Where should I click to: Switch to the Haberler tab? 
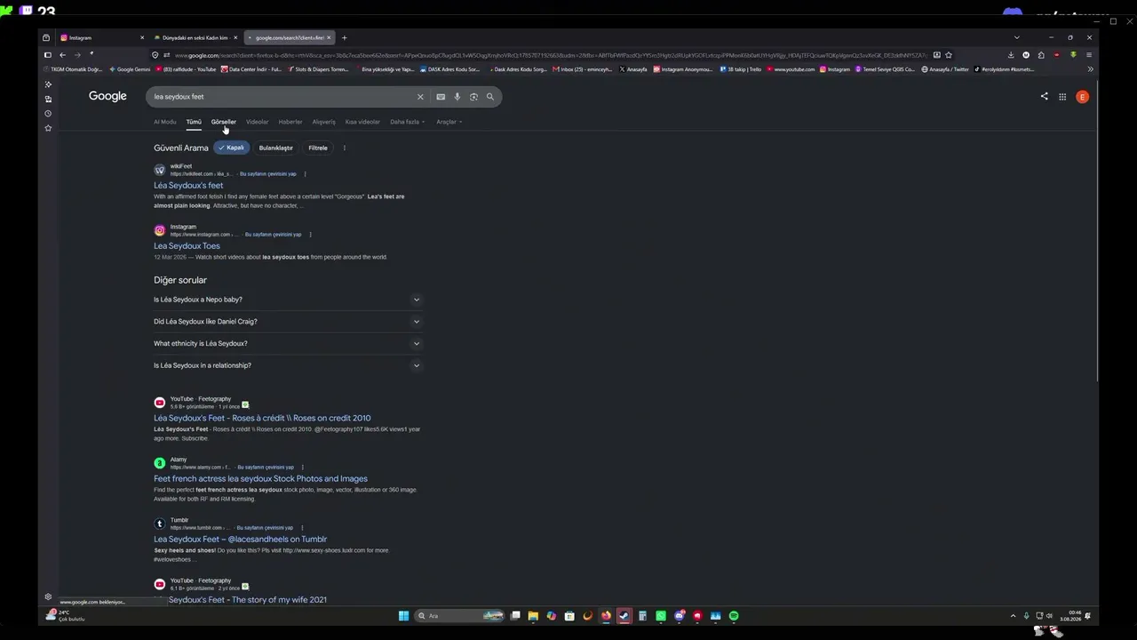(290, 122)
